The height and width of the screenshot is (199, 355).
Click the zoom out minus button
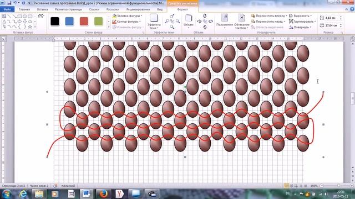click(x=322, y=186)
